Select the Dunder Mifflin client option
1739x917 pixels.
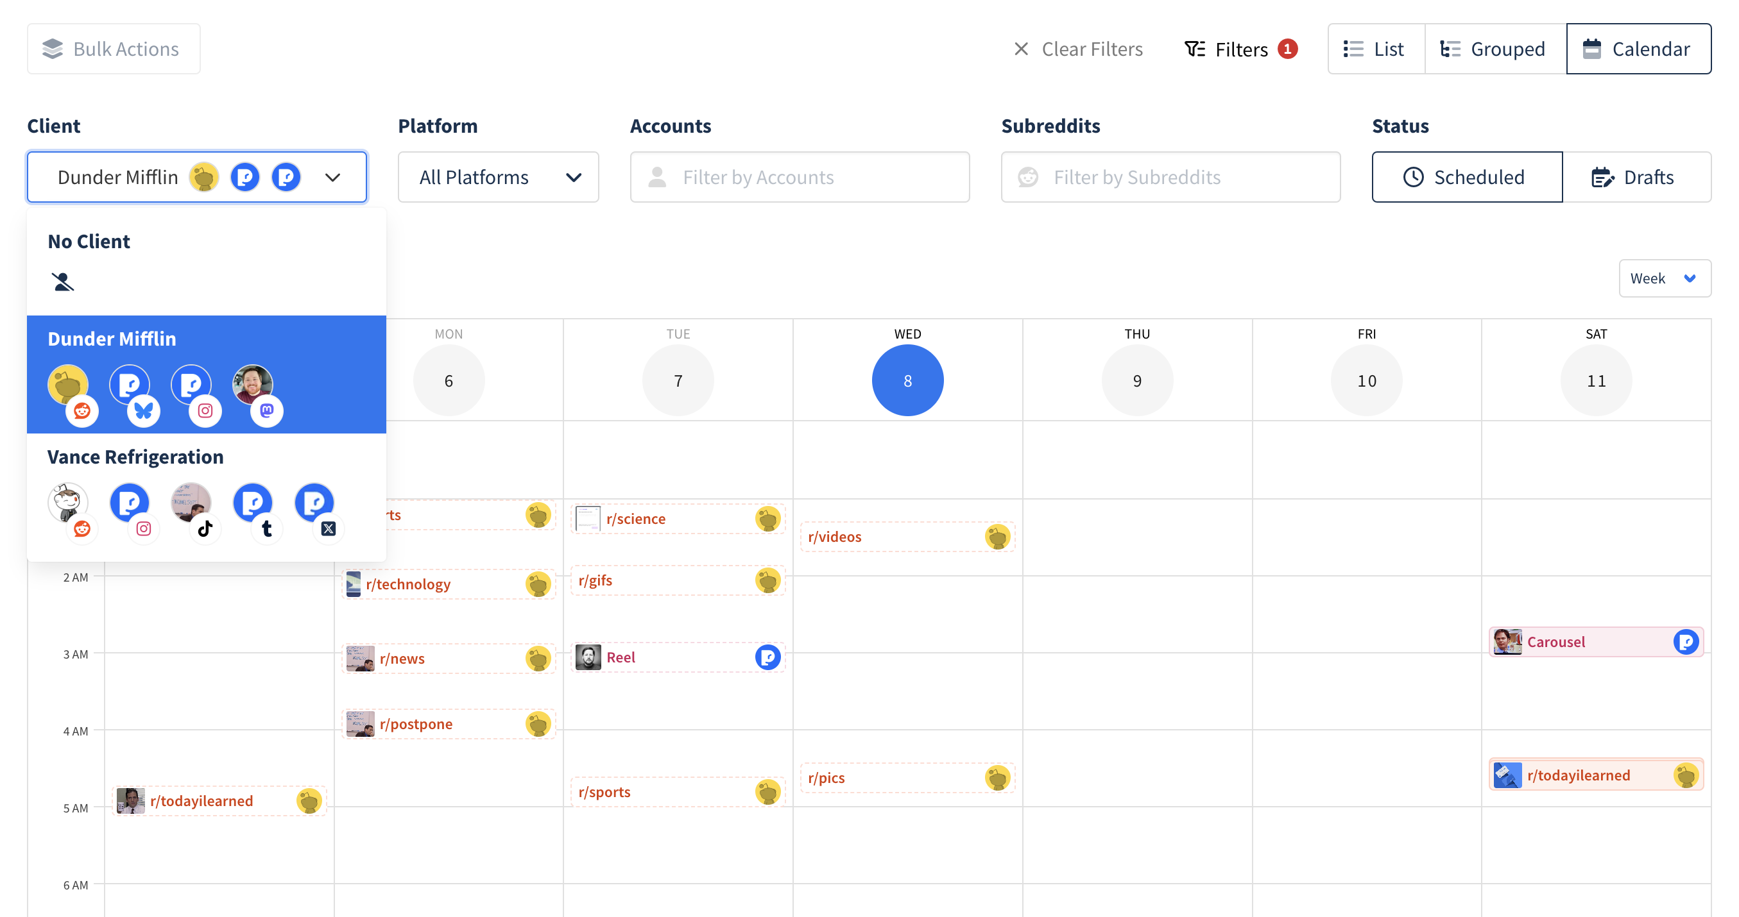pyautogui.click(x=207, y=374)
